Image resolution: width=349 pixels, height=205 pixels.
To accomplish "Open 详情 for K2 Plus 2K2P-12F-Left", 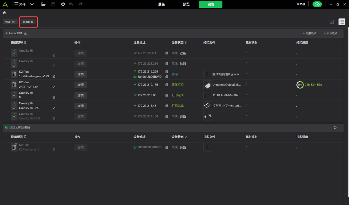I will click(81, 85).
